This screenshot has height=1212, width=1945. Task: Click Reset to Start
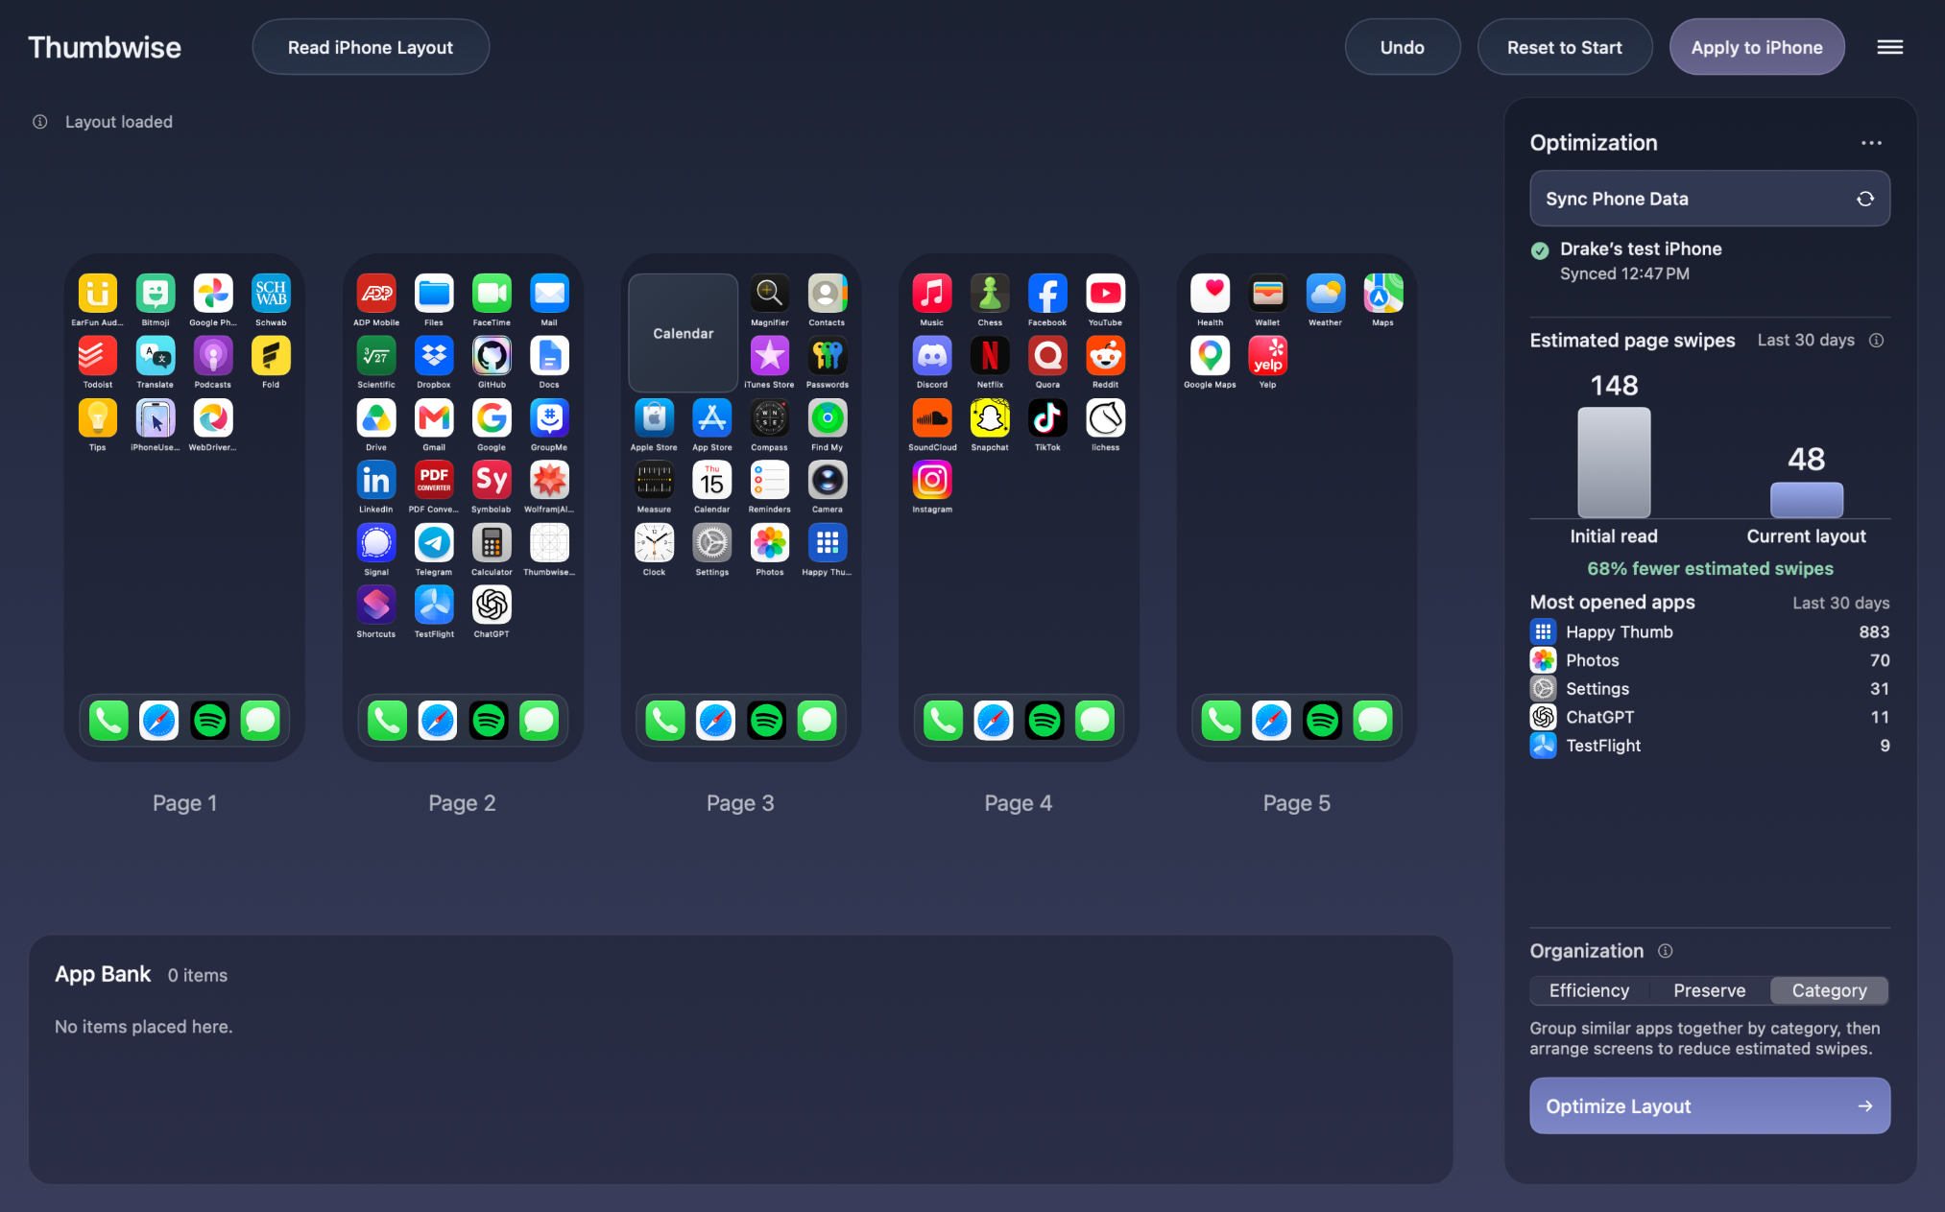click(1565, 47)
